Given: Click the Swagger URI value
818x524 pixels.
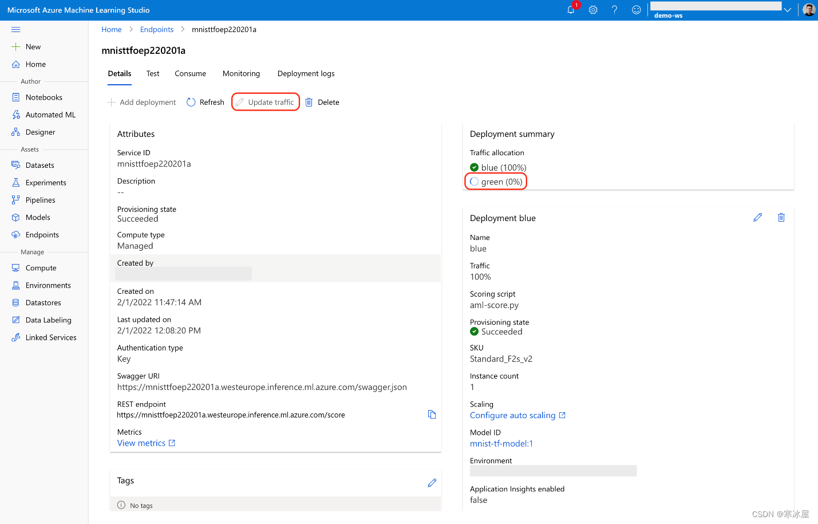Looking at the screenshot, I should tap(262, 388).
